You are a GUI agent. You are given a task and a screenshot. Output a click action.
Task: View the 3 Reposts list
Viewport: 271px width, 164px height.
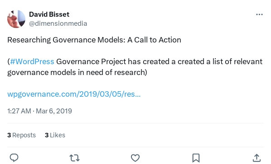[x=21, y=135]
